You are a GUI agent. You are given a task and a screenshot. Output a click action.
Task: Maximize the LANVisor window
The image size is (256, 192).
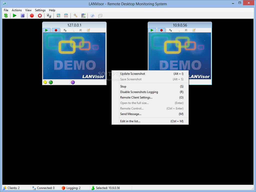pos(240,3)
